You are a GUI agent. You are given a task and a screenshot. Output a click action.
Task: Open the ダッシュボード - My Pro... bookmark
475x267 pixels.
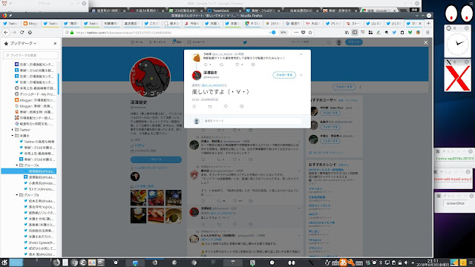click(x=35, y=94)
